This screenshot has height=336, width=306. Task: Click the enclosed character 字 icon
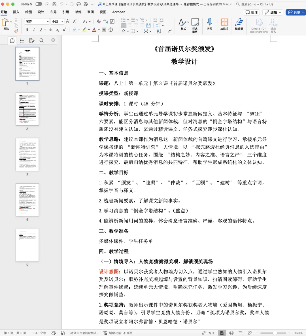[111, 29]
